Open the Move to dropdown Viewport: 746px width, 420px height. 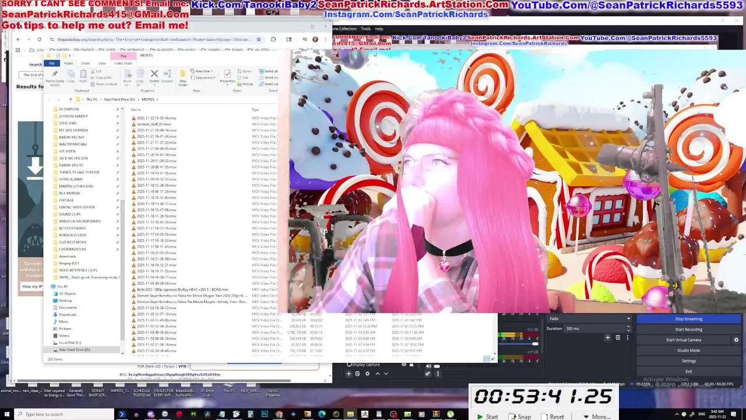(128, 78)
